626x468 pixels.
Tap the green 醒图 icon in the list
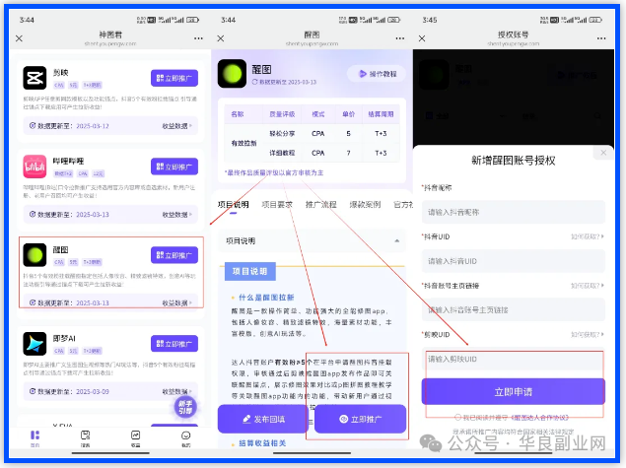click(35, 256)
